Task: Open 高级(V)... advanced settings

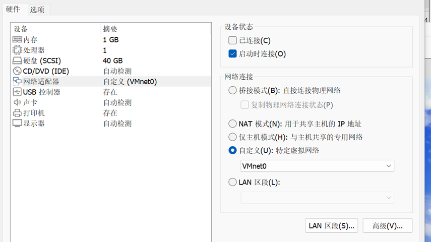Action: [x=387, y=226]
